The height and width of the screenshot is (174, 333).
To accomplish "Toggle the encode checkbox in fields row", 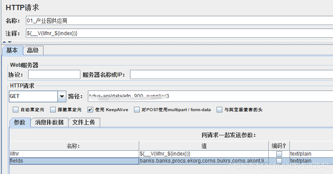I will click(279, 161).
